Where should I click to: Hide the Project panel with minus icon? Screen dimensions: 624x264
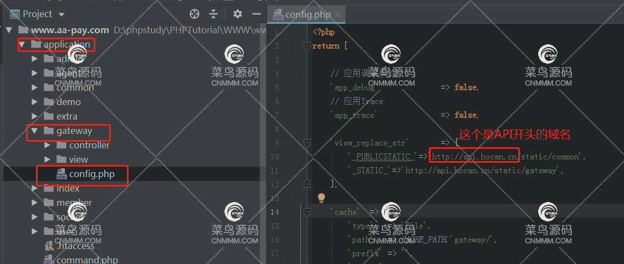pos(257,14)
